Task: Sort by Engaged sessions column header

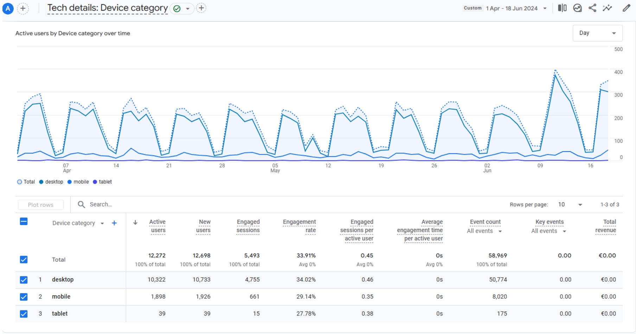Action: (248, 226)
